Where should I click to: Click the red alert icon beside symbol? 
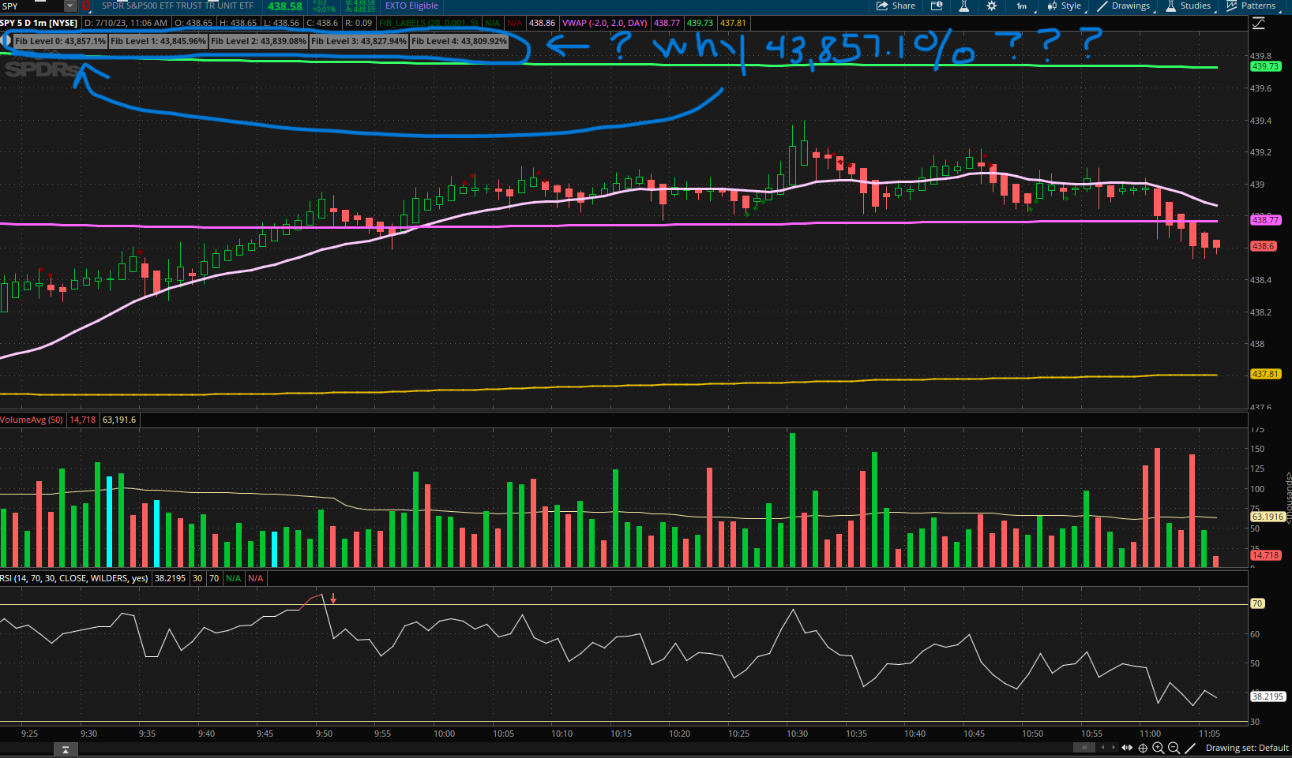[86, 6]
